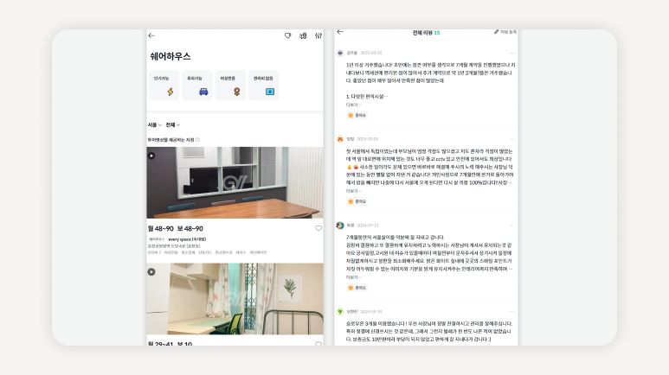Play the tour video on the wooden table listing photo
This screenshot has height=375, width=669.
click(151, 156)
